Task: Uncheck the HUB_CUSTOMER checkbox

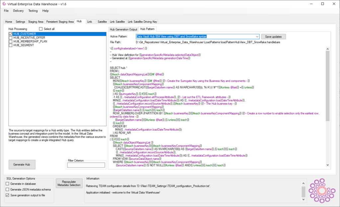Action: (11, 34)
